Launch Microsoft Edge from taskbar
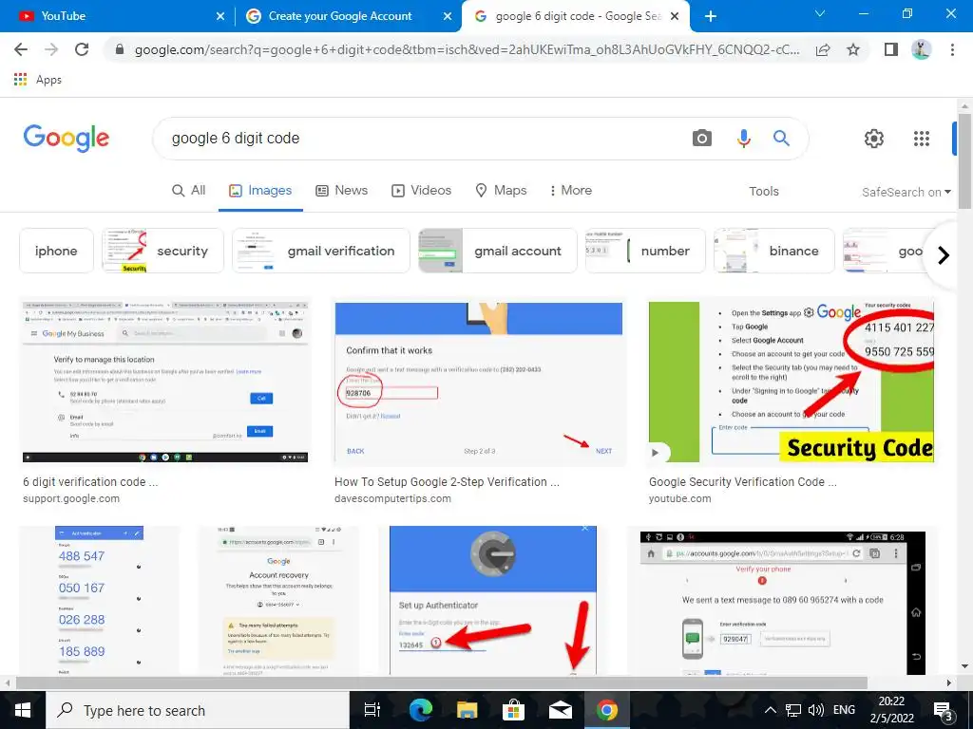The image size is (973, 729). click(420, 710)
